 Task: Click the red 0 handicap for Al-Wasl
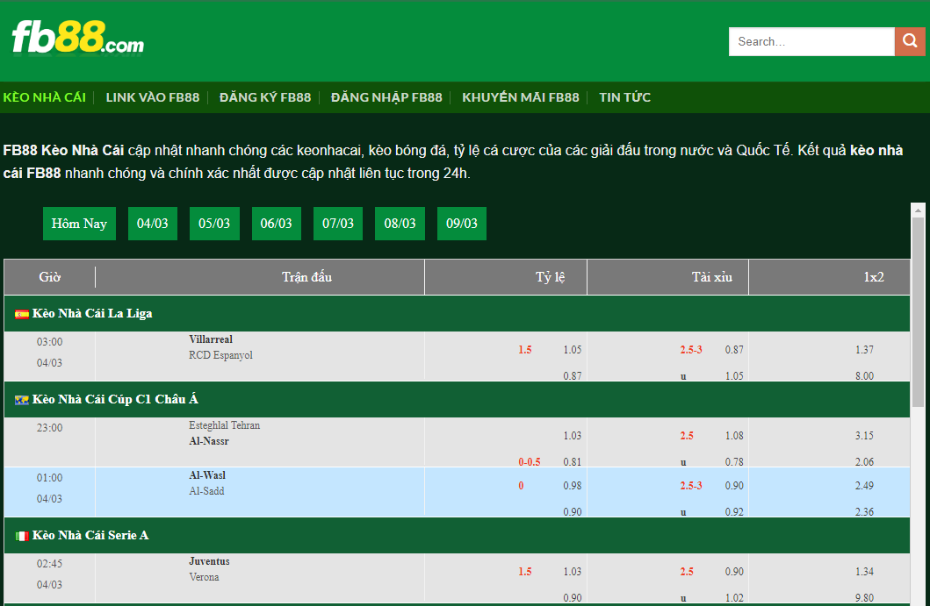pos(521,486)
